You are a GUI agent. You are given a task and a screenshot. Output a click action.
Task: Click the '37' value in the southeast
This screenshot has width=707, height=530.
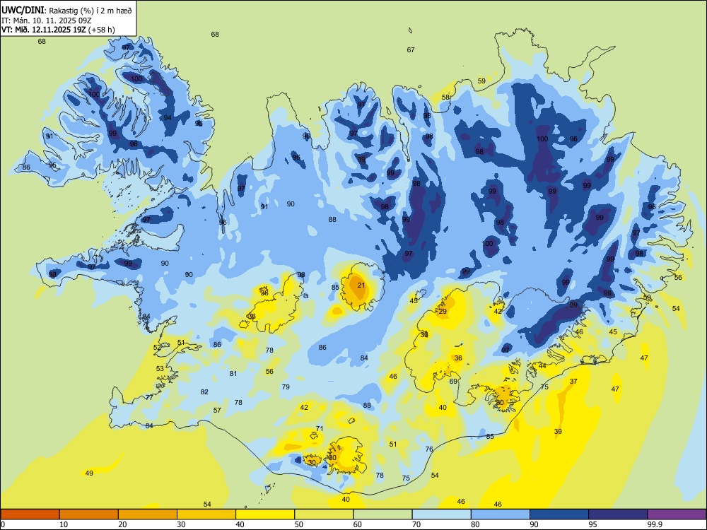573,382
